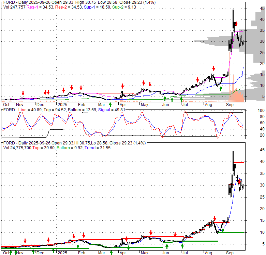
Task: Click the '60' oscillator scale label
Action: (x=262, y=123)
